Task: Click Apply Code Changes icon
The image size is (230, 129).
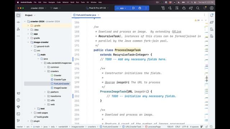Action: point(177,8)
